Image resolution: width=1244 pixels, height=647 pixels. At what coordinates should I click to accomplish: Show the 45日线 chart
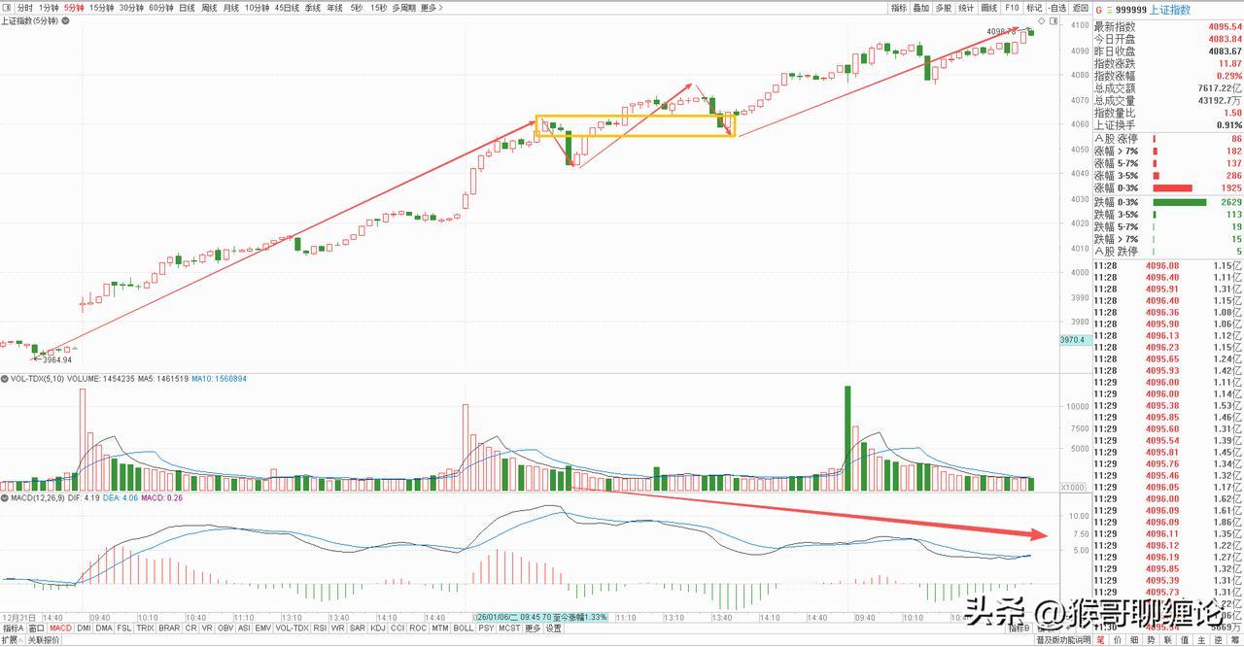(x=287, y=8)
